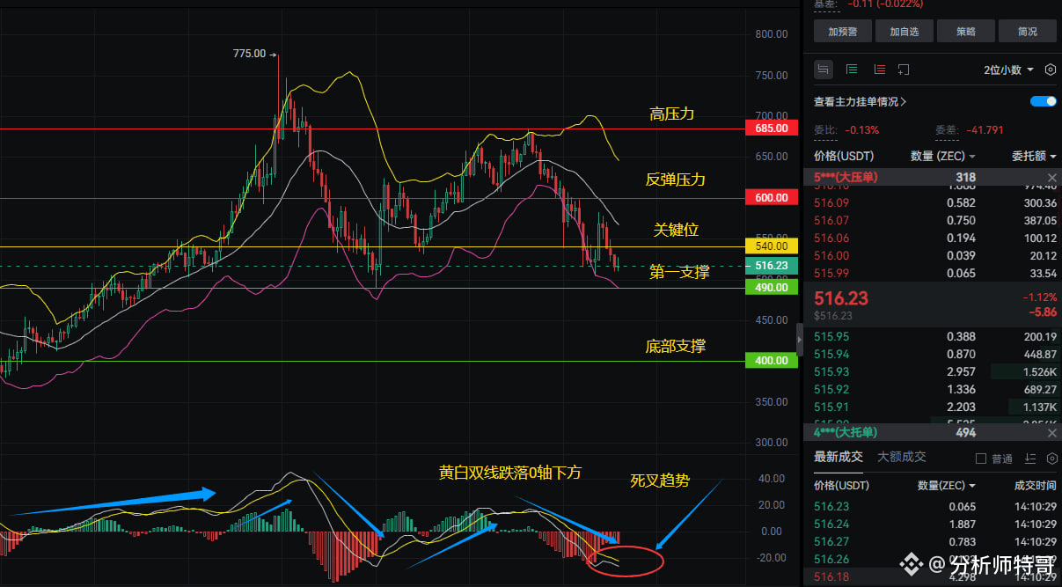This screenshot has height=587, width=1062.
Task: Open the 2位小数 precision dropdown
Action: [x=1008, y=70]
